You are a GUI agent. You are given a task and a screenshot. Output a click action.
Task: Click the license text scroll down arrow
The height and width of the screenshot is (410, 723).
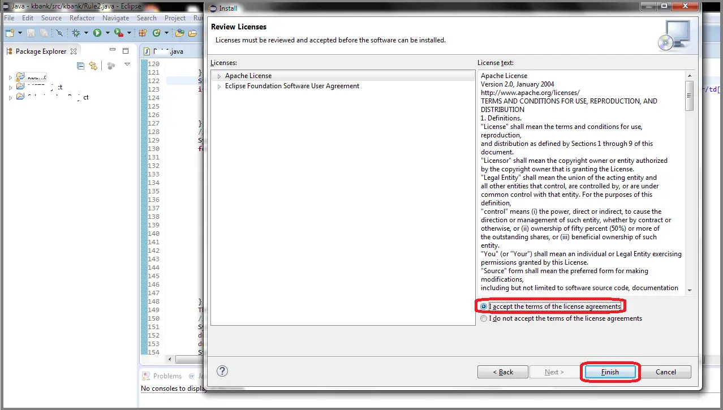click(x=689, y=290)
